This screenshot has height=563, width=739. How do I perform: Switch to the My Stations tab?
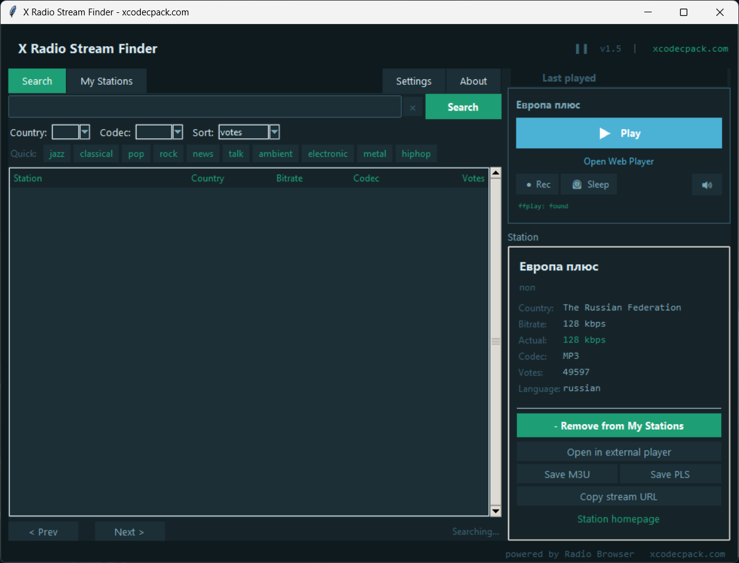coord(106,81)
